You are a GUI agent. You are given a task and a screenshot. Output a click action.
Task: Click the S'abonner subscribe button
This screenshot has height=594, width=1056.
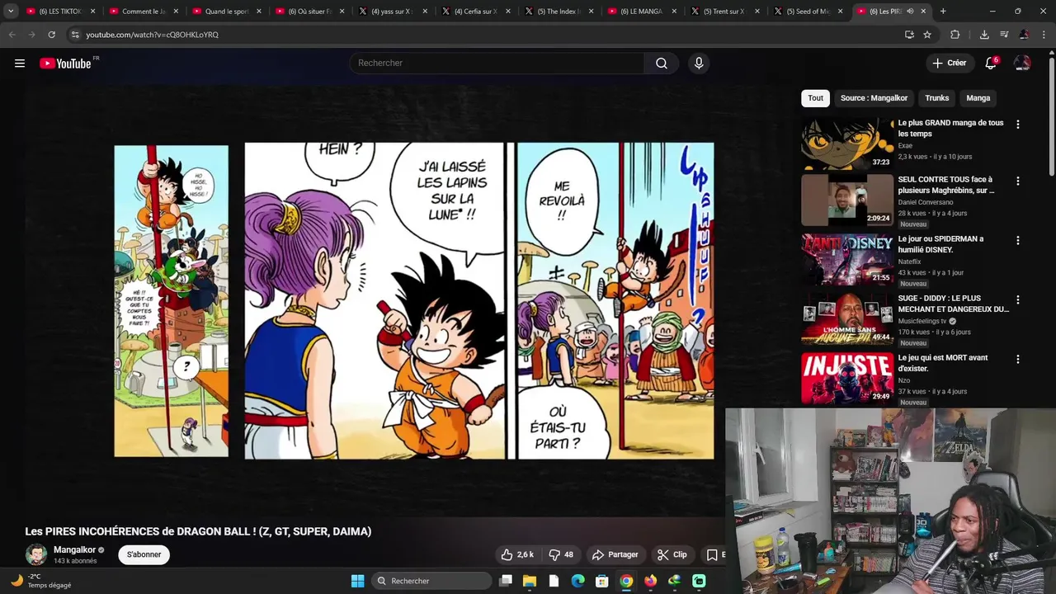(x=144, y=554)
